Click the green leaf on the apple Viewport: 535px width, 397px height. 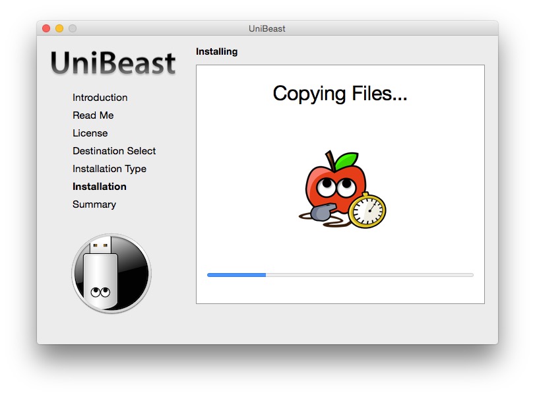coord(345,160)
